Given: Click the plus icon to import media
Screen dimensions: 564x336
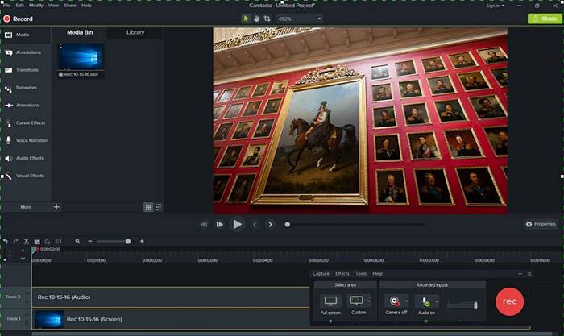Looking at the screenshot, I should (56, 207).
